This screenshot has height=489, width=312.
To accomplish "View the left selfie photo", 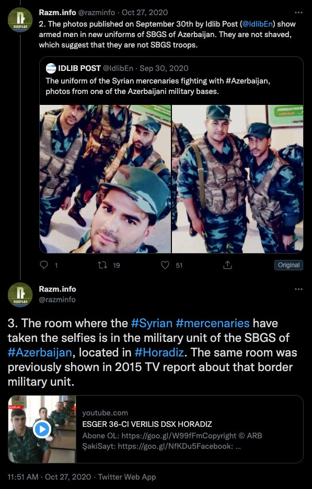I will [105, 179].
